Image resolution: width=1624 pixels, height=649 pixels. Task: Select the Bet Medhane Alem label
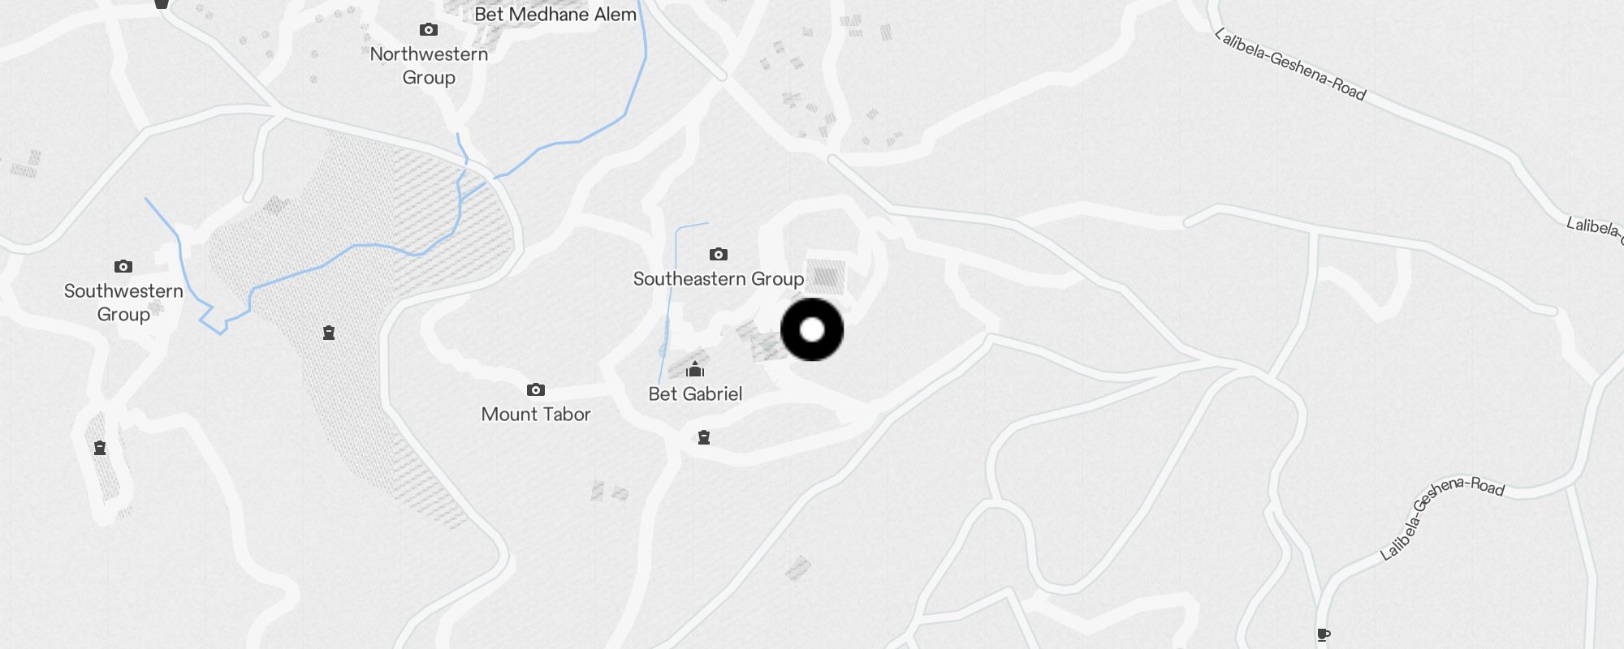click(555, 14)
